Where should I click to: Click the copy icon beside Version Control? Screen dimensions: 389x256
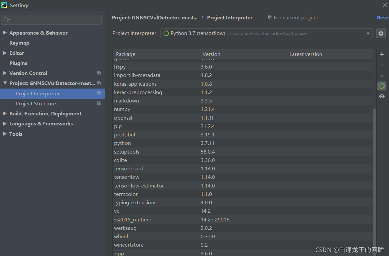click(x=99, y=73)
